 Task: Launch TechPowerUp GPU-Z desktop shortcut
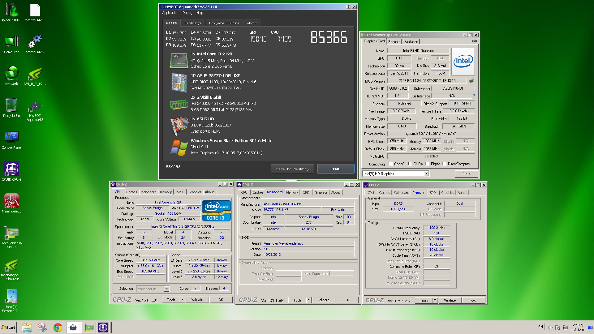(x=11, y=238)
